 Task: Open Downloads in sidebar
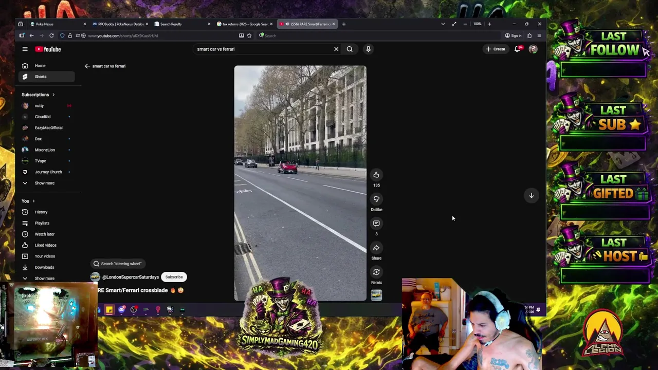point(47,267)
